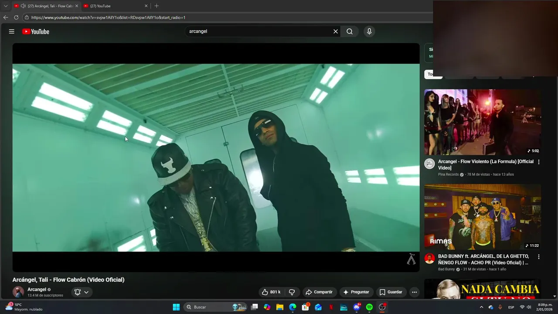This screenshot has width=558, height=314.
Task: Open Disney+ from the taskbar
Action: click(x=344, y=307)
